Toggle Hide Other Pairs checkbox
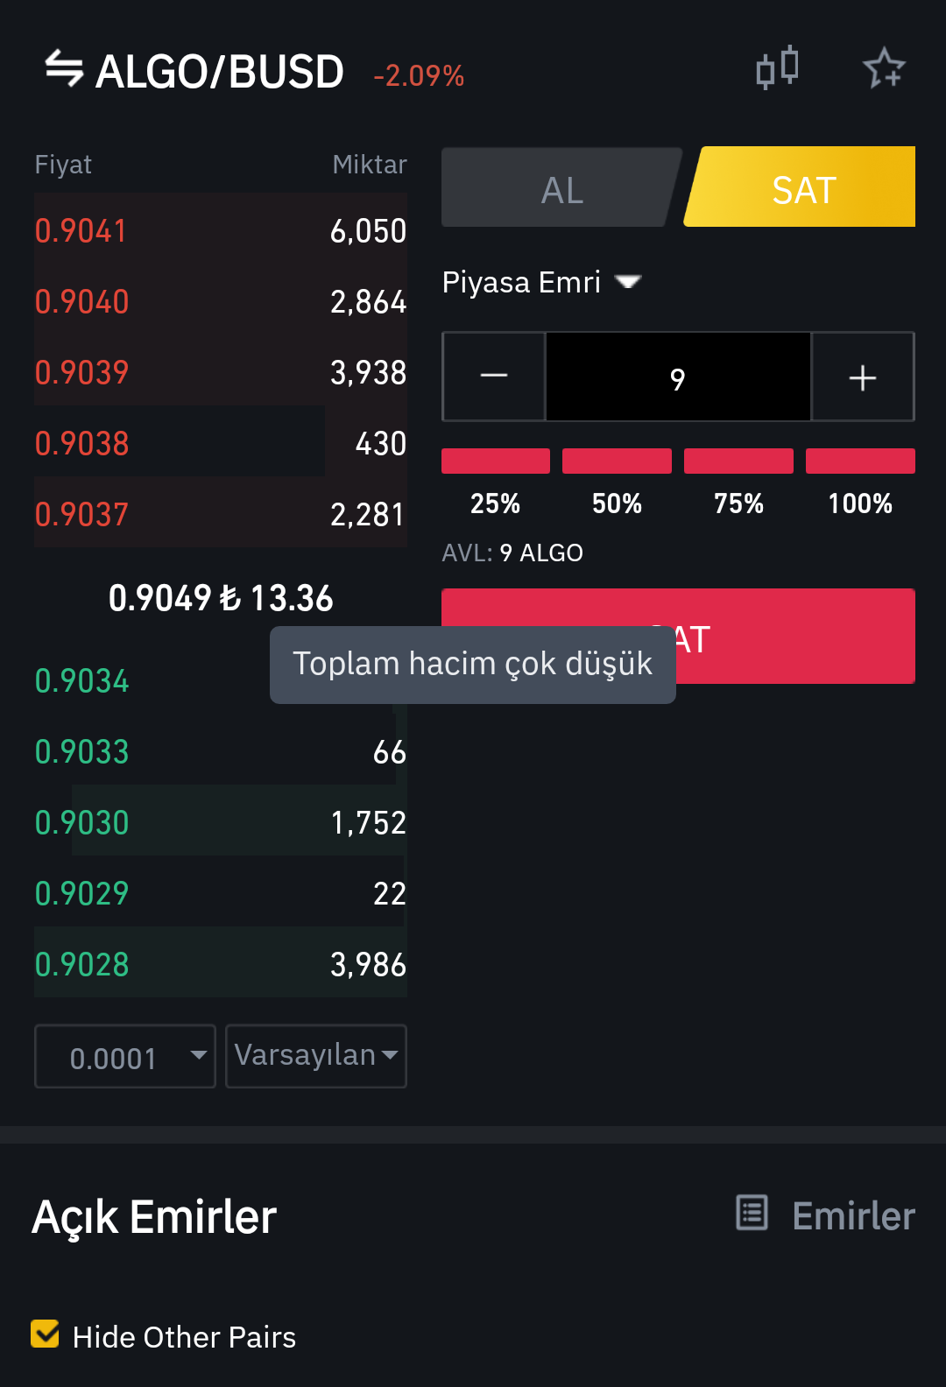The height and width of the screenshot is (1387, 946). pyautogui.click(x=45, y=1334)
